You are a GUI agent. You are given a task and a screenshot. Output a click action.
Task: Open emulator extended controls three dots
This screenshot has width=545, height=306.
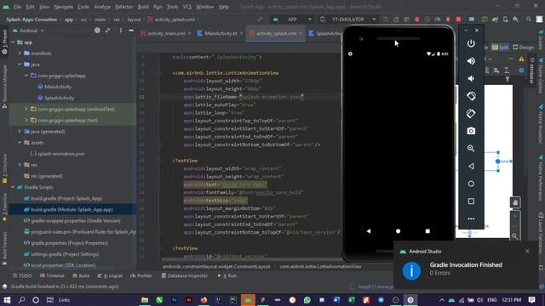[471, 218]
